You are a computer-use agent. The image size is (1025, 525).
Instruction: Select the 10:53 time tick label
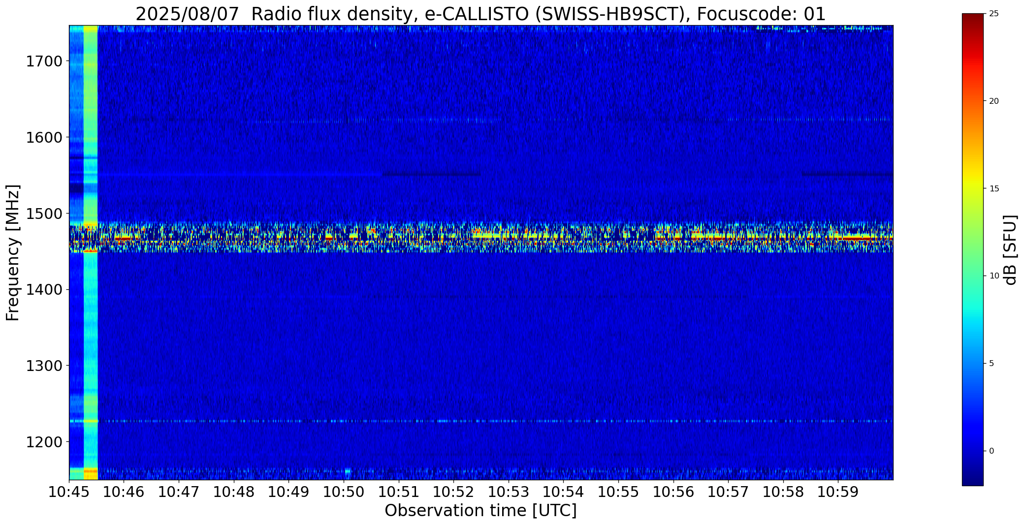[x=509, y=492]
